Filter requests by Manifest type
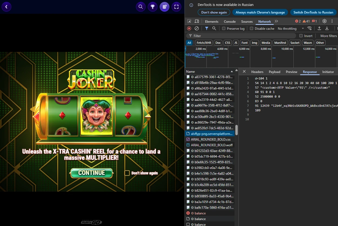The image size is (338, 226). tap(280, 43)
